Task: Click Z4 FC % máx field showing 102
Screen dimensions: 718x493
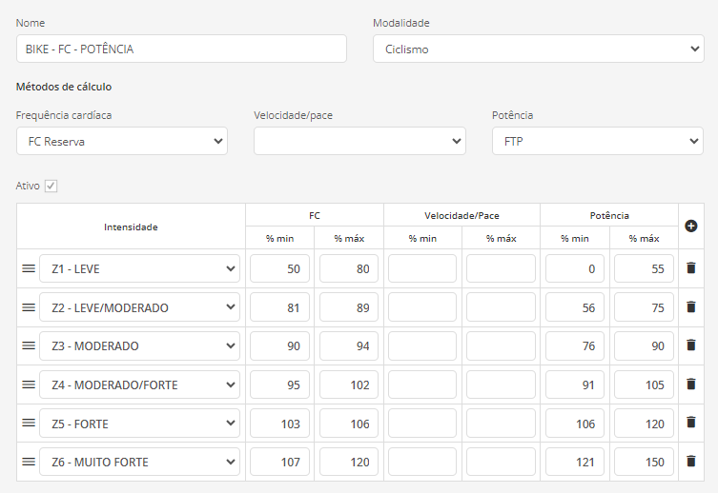Action: (349, 385)
